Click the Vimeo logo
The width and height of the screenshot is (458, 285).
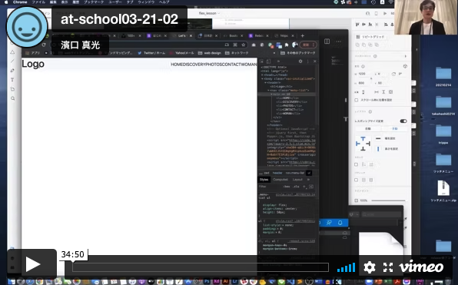[x=421, y=267]
